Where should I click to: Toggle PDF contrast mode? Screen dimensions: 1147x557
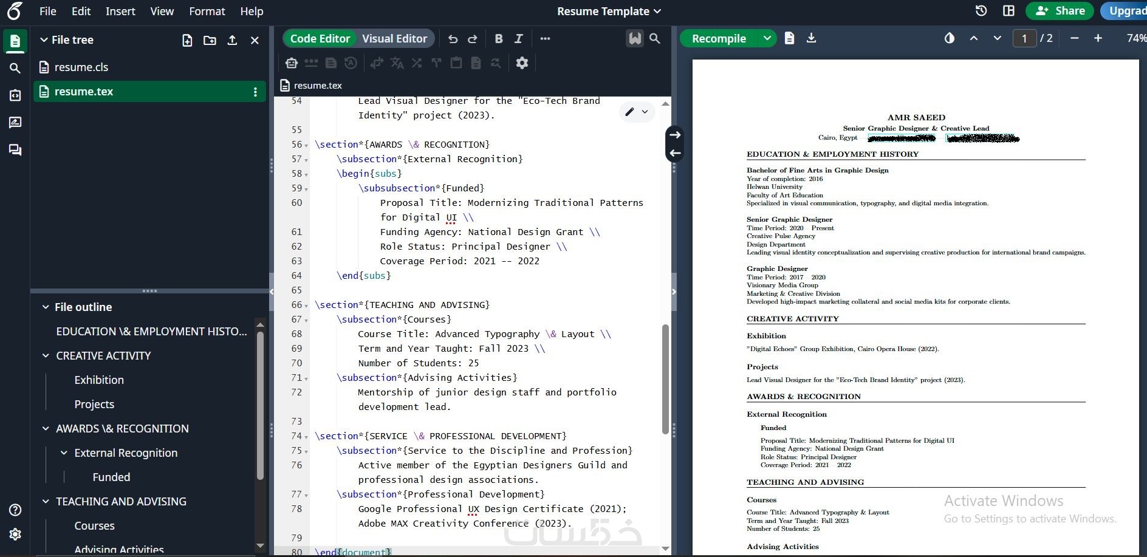click(x=950, y=38)
